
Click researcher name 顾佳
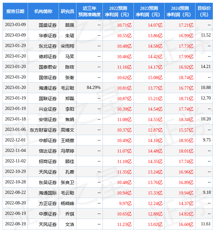[70, 161]
